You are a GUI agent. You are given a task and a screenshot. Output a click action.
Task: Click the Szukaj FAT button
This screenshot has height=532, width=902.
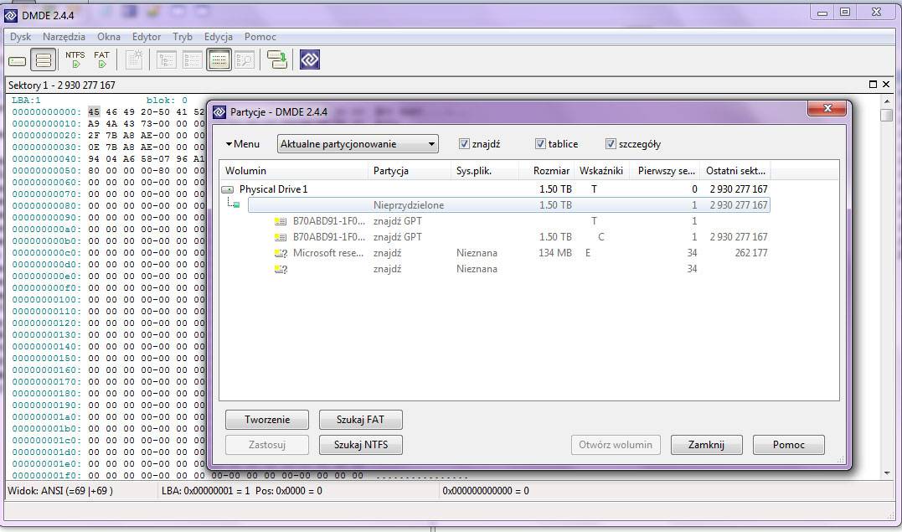(361, 420)
